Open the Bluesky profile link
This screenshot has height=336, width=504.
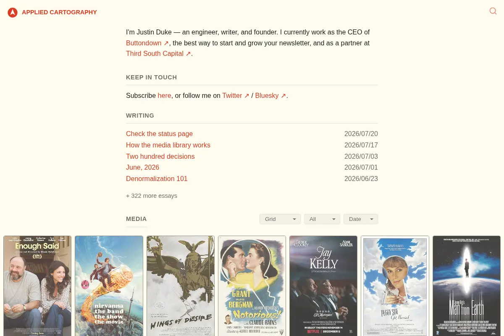(270, 95)
